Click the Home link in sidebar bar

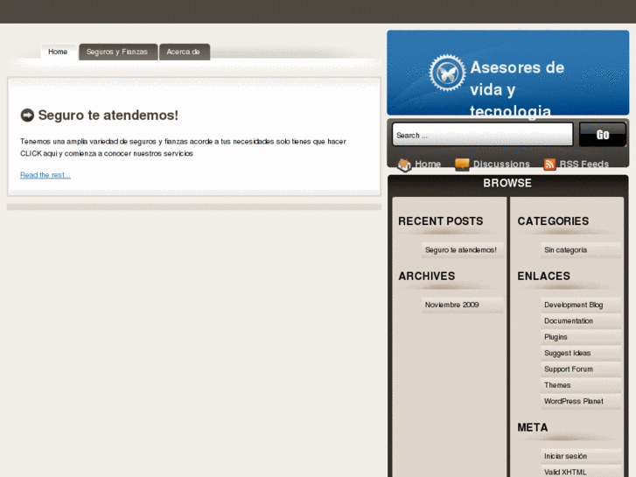[x=428, y=164]
